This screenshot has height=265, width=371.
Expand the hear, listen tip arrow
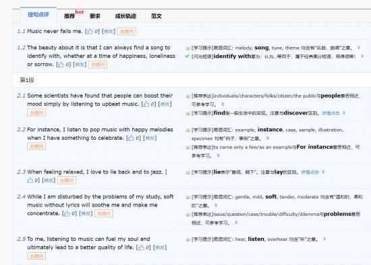click(x=324, y=239)
